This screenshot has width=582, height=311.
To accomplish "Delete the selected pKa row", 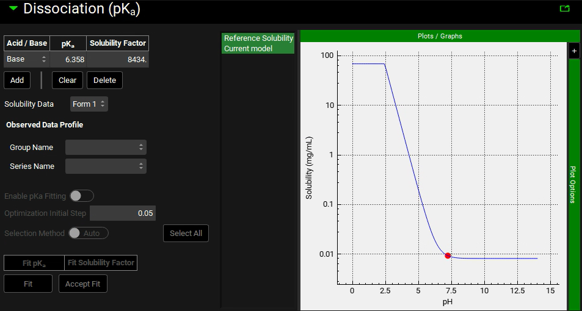I will 104,80.
